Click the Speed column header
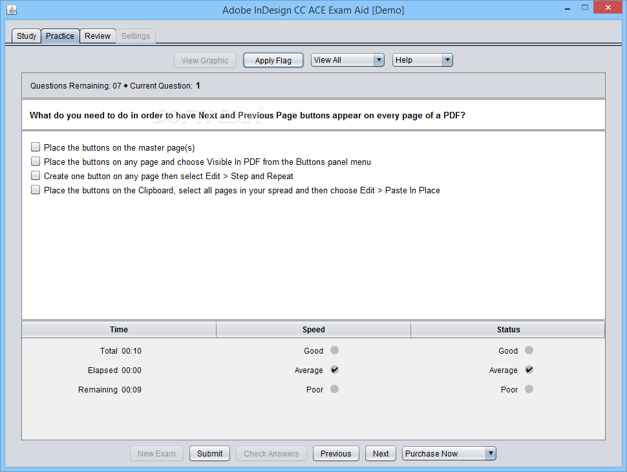This screenshot has height=472, width=627. [313, 330]
